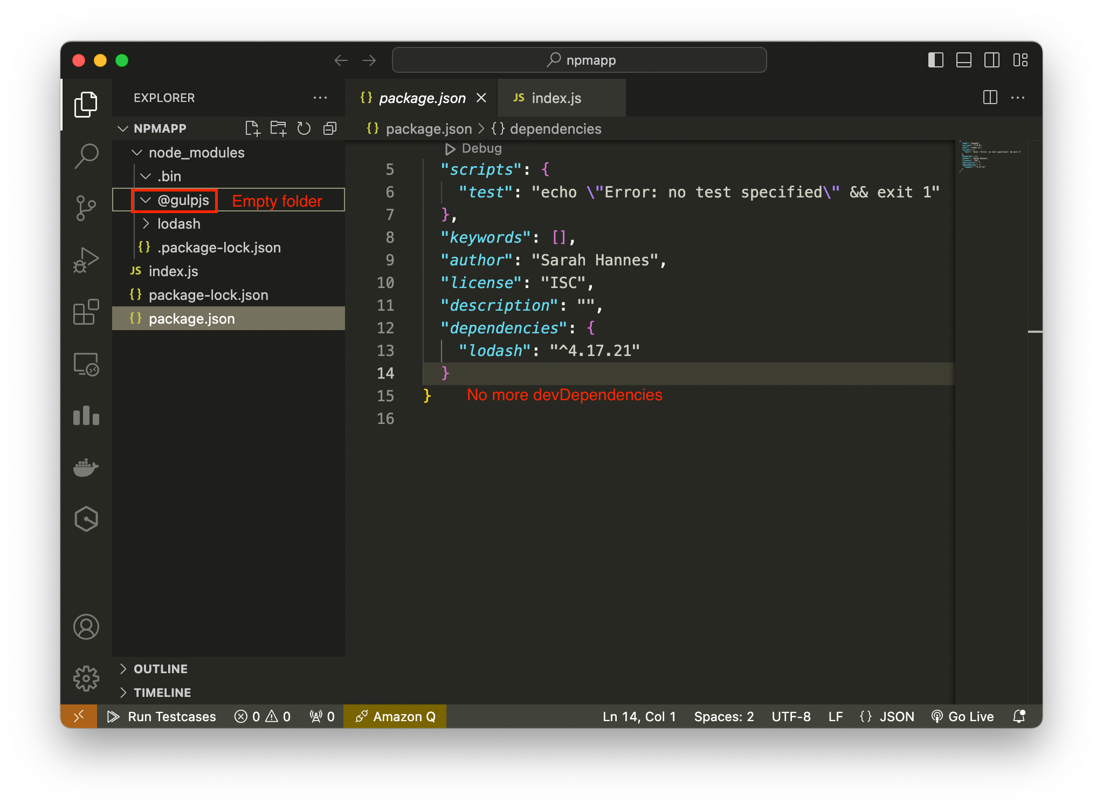Go back in navigation history
Viewport: 1103px width, 808px height.
pyautogui.click(x=341, y=60)
